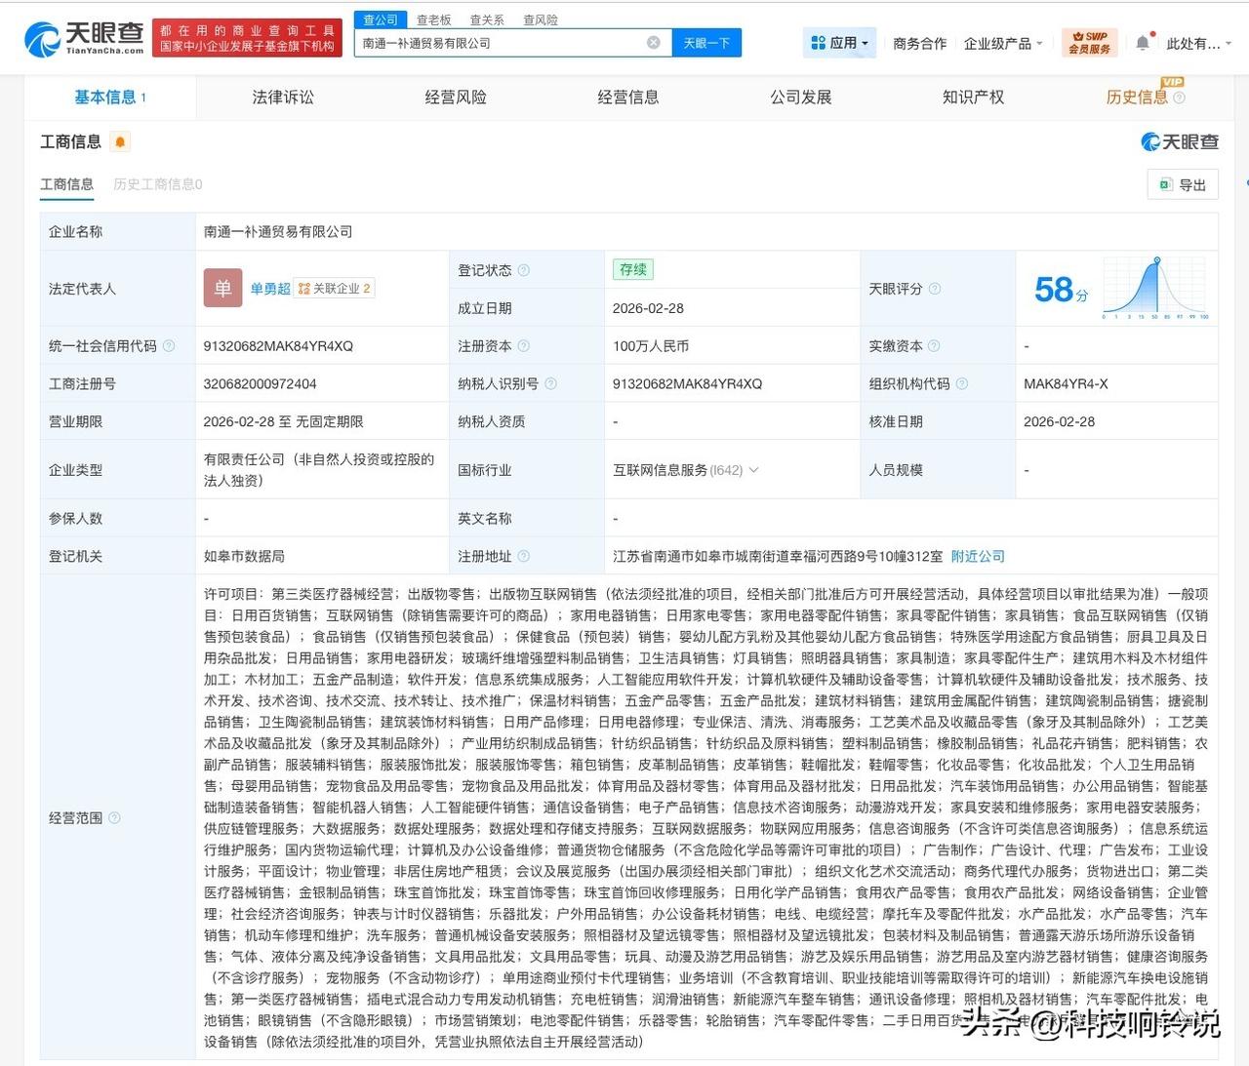The image size is (1249, 1066).
Task: Click the Excel icon on the 导出 button
Action: (1165, 184)
